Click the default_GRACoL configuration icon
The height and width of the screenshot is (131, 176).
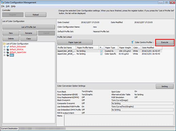pyautogui.click(x=8, y=49)
